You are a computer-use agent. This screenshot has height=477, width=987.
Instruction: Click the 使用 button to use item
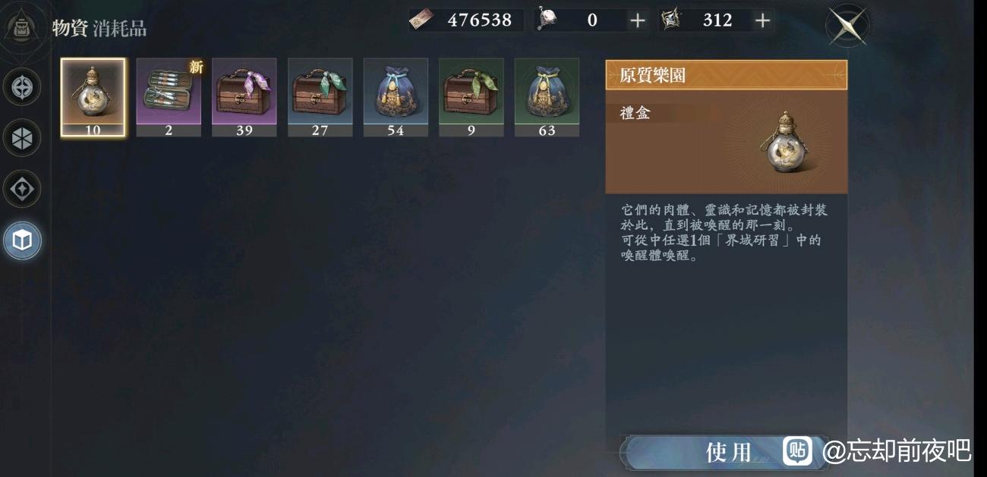point(727,453)
